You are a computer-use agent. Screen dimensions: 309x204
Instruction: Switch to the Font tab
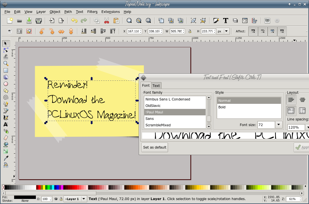pos(146,86)
